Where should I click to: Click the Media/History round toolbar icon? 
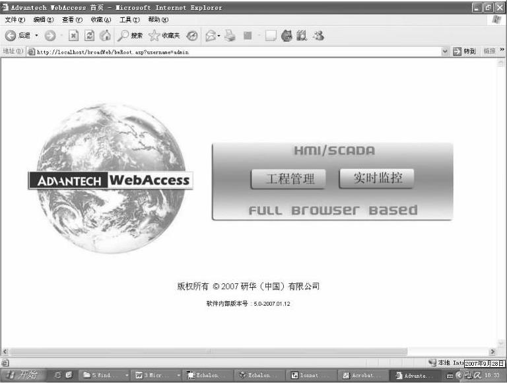point(192,36)
